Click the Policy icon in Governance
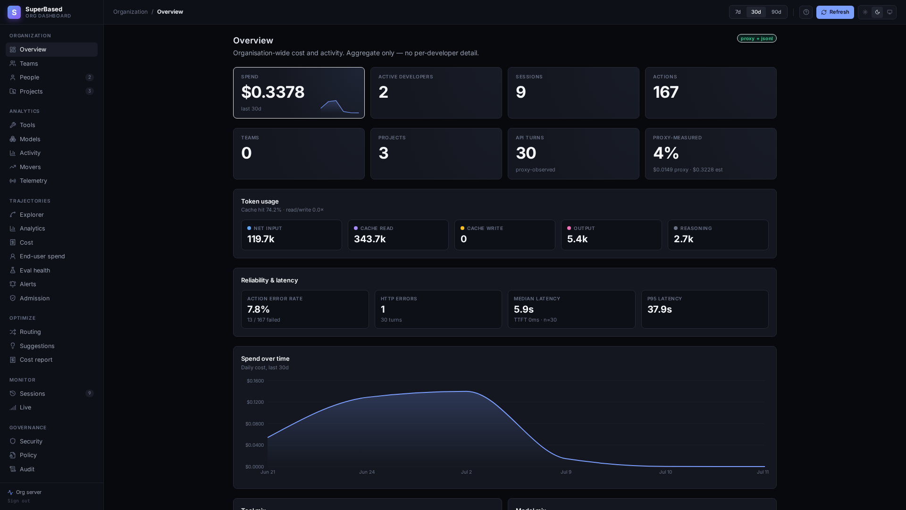The image size is (906, 510). tap(13, 455)
